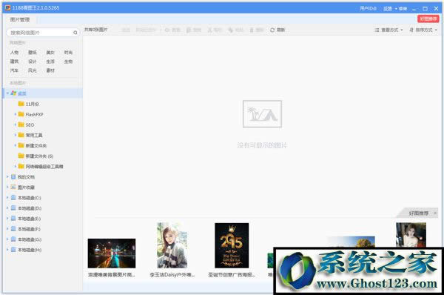Open the 2015 Christmas poster thumbnail

[232, 245]
